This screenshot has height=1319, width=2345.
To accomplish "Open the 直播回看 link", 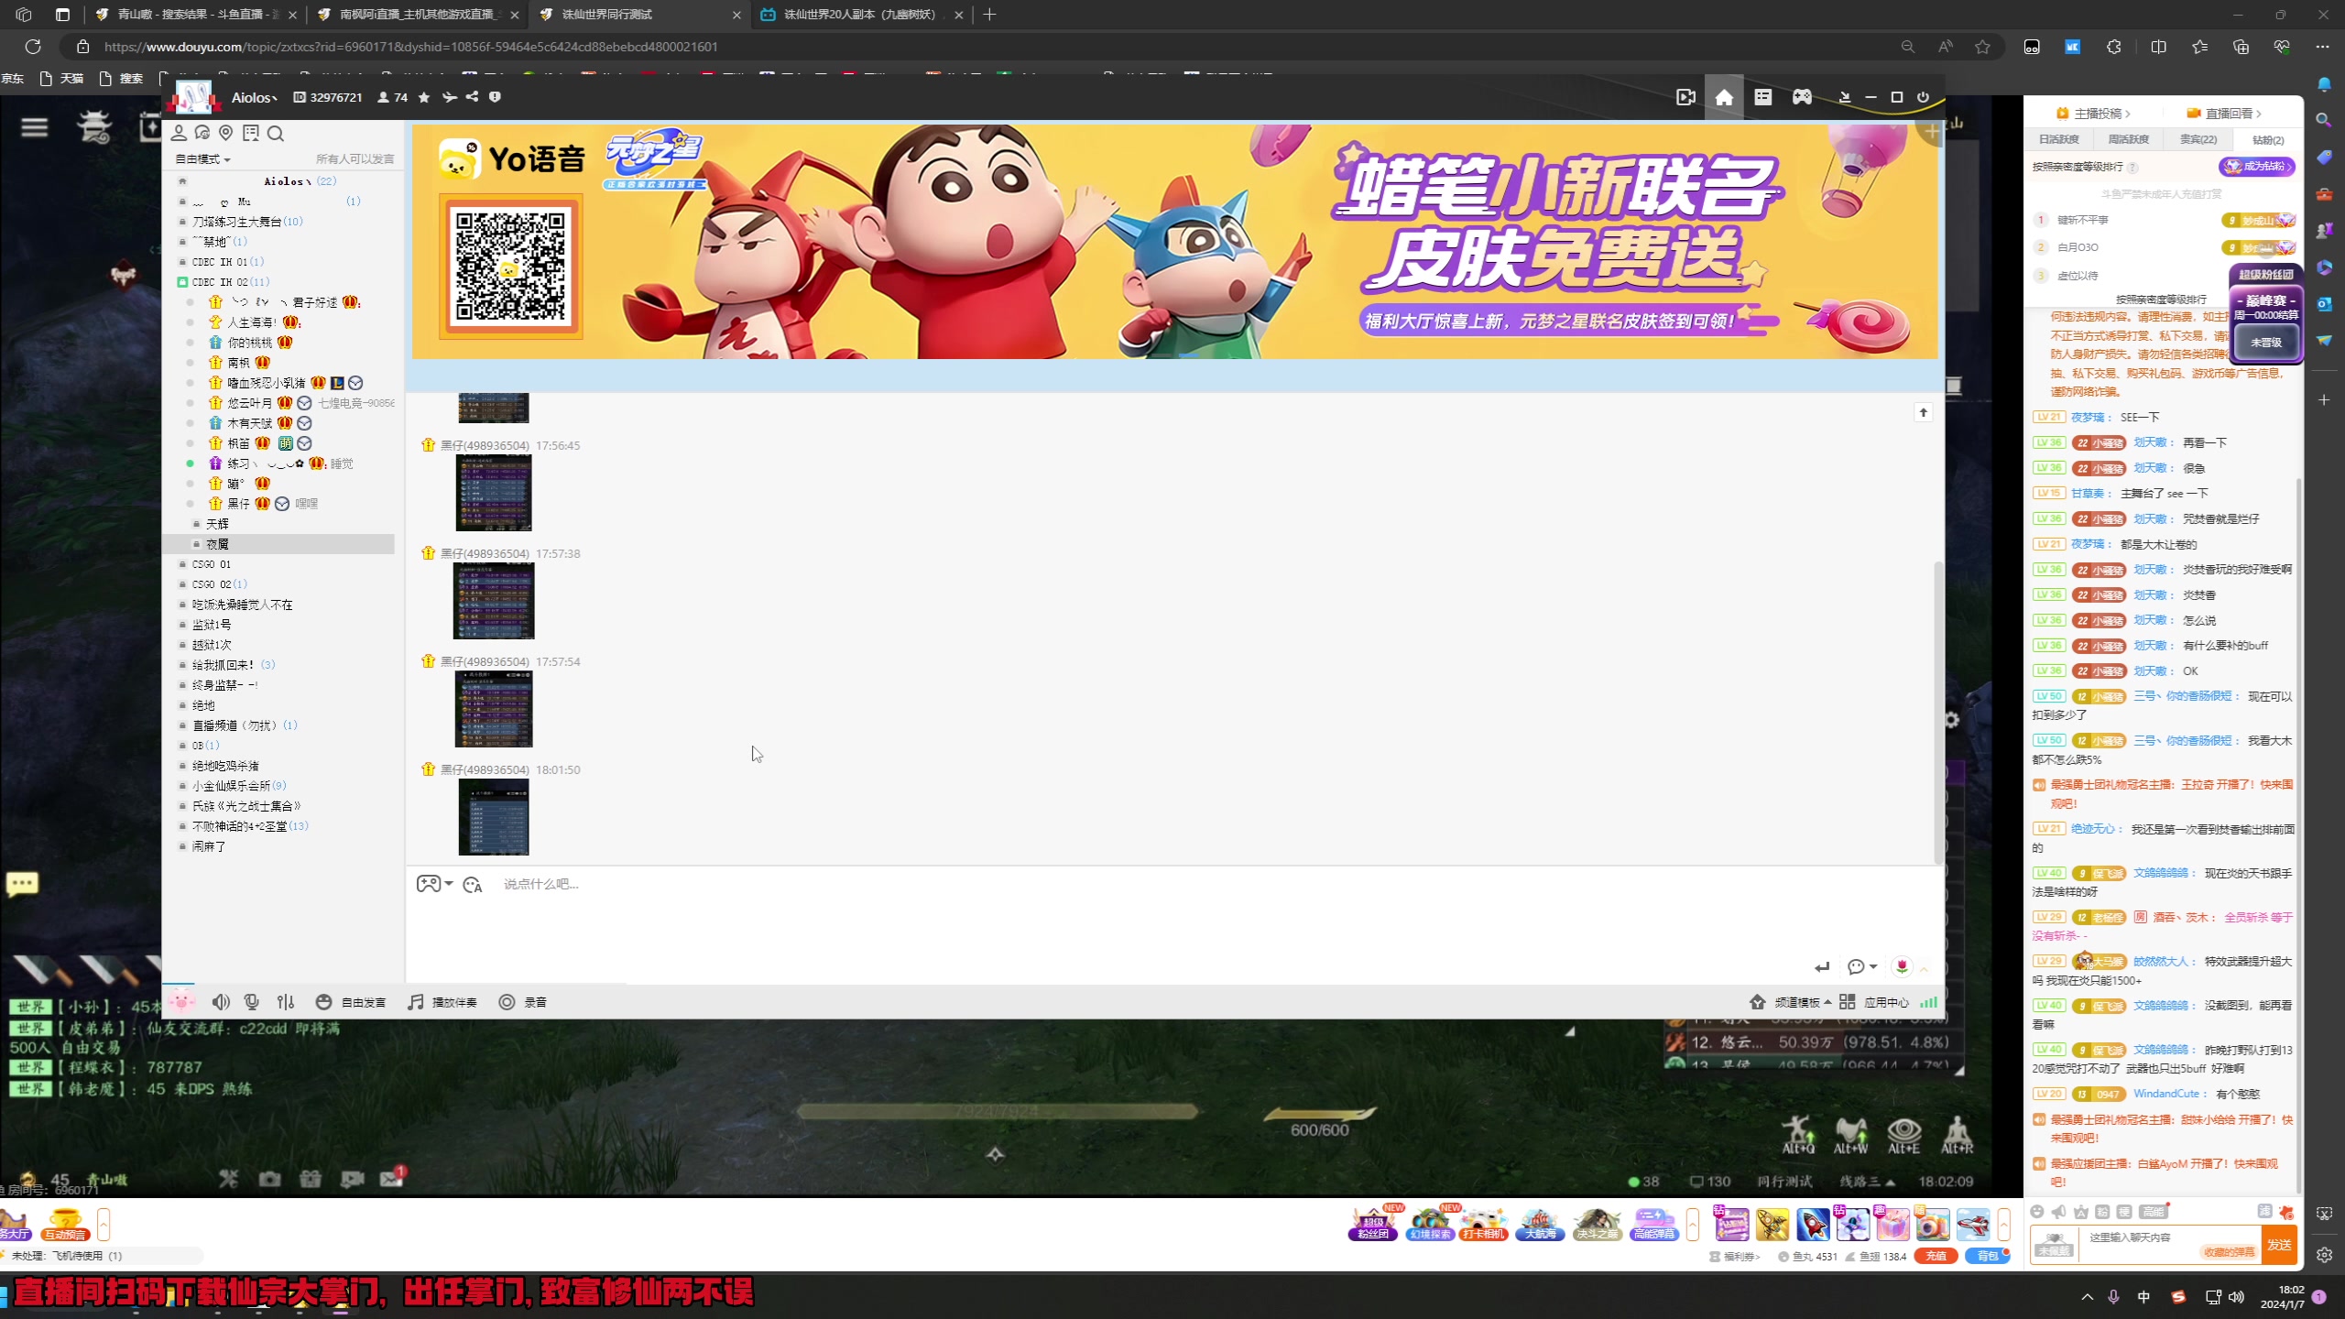I will tap(2224, 114).
